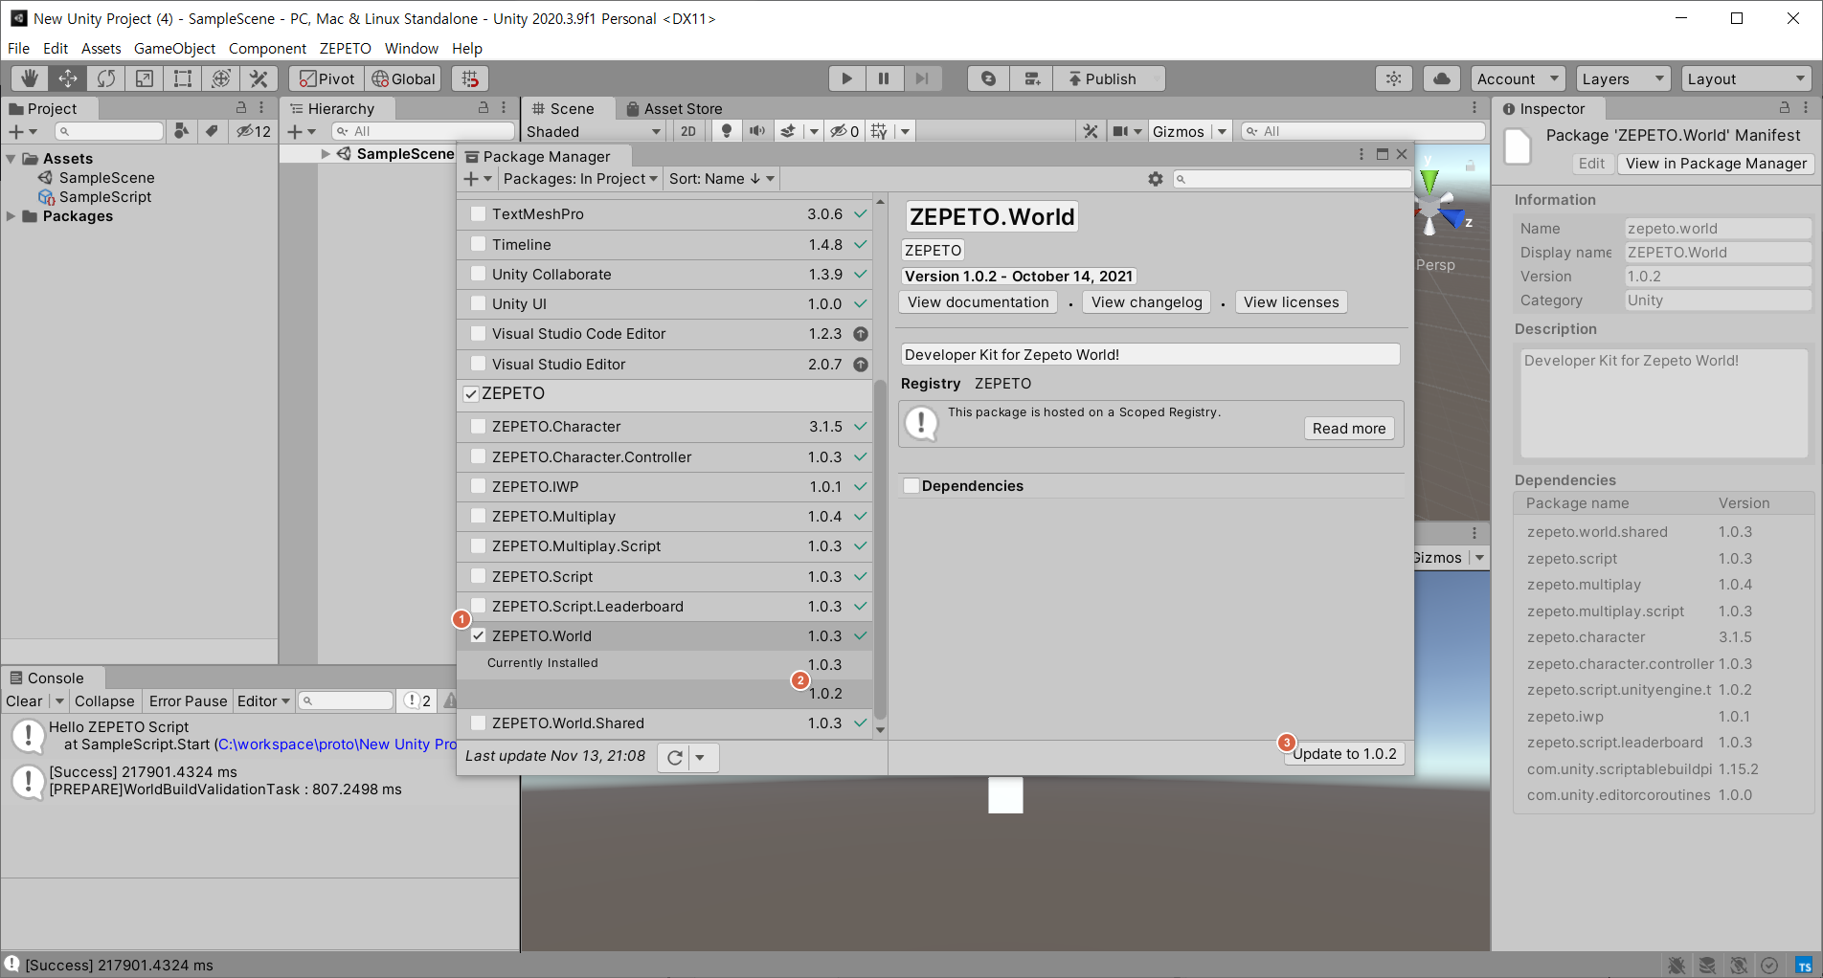The image size is (1823, 978).
Task: Click the Package Manager search field
Action: [x=1293, y=179]
